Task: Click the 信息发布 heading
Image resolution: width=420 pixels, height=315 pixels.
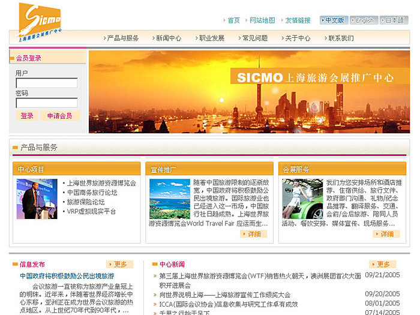Action: [32, 265]
